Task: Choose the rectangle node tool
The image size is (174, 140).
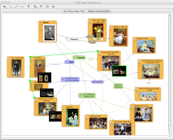Action: tap(11, 7)
